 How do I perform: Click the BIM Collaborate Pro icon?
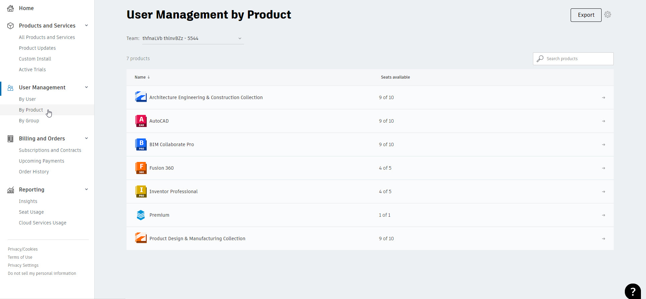(x=141, y=144)
